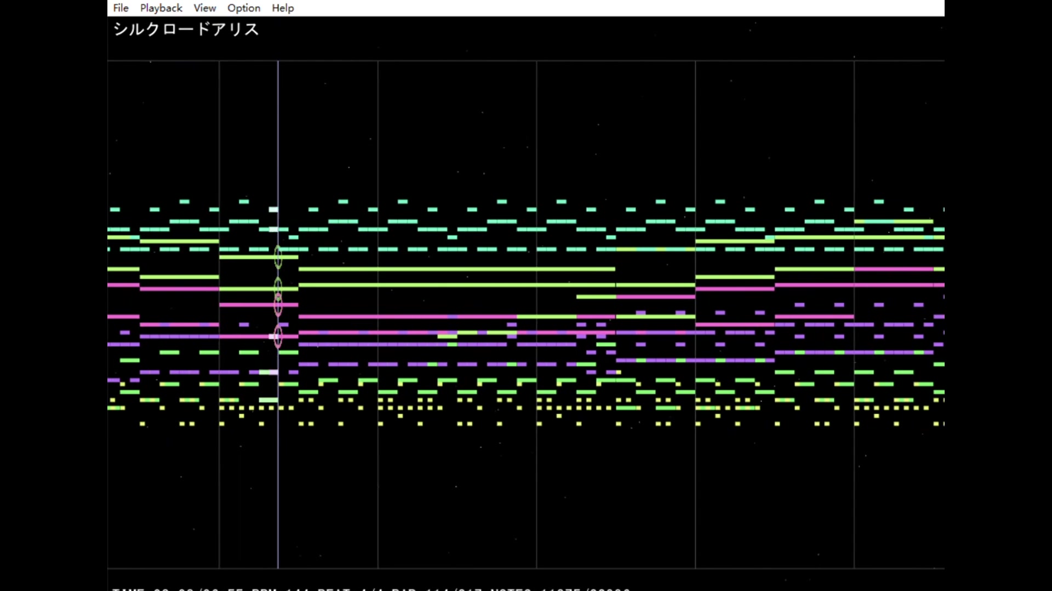Open the Help menu
Screen dimensions: 1052x591
click(283, 8)
